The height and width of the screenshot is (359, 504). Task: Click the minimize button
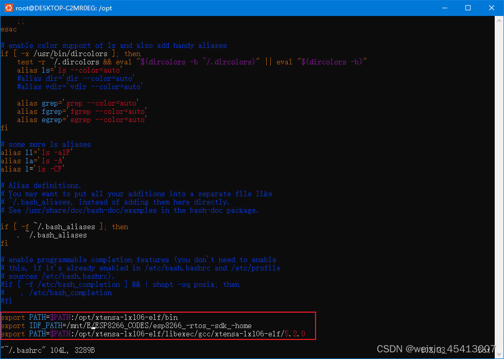click(444, 8)
